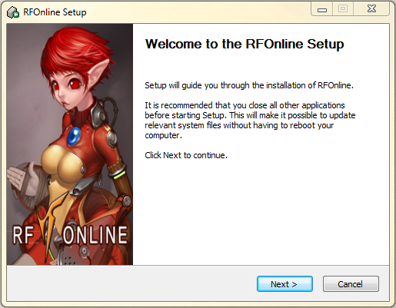Close the RFOnline Setup window
The image size is (396, 308).
tap(371, 9)
